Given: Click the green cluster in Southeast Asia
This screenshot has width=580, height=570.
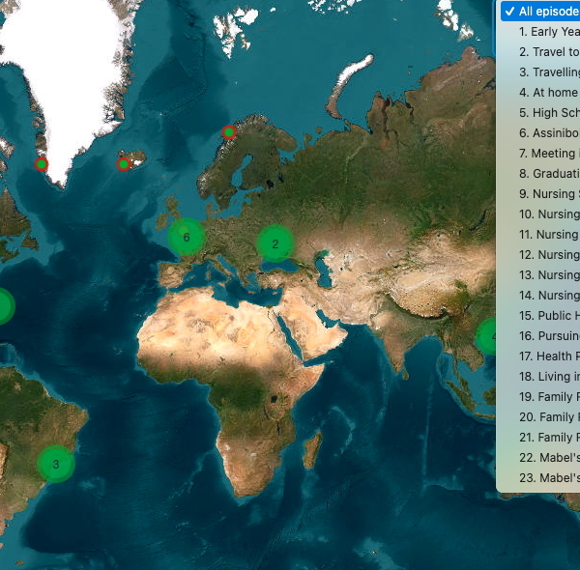Looking at the screenshot, I should [488, 337].
